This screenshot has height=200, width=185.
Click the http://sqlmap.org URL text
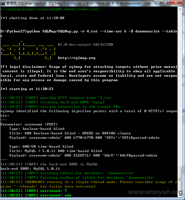77,58
